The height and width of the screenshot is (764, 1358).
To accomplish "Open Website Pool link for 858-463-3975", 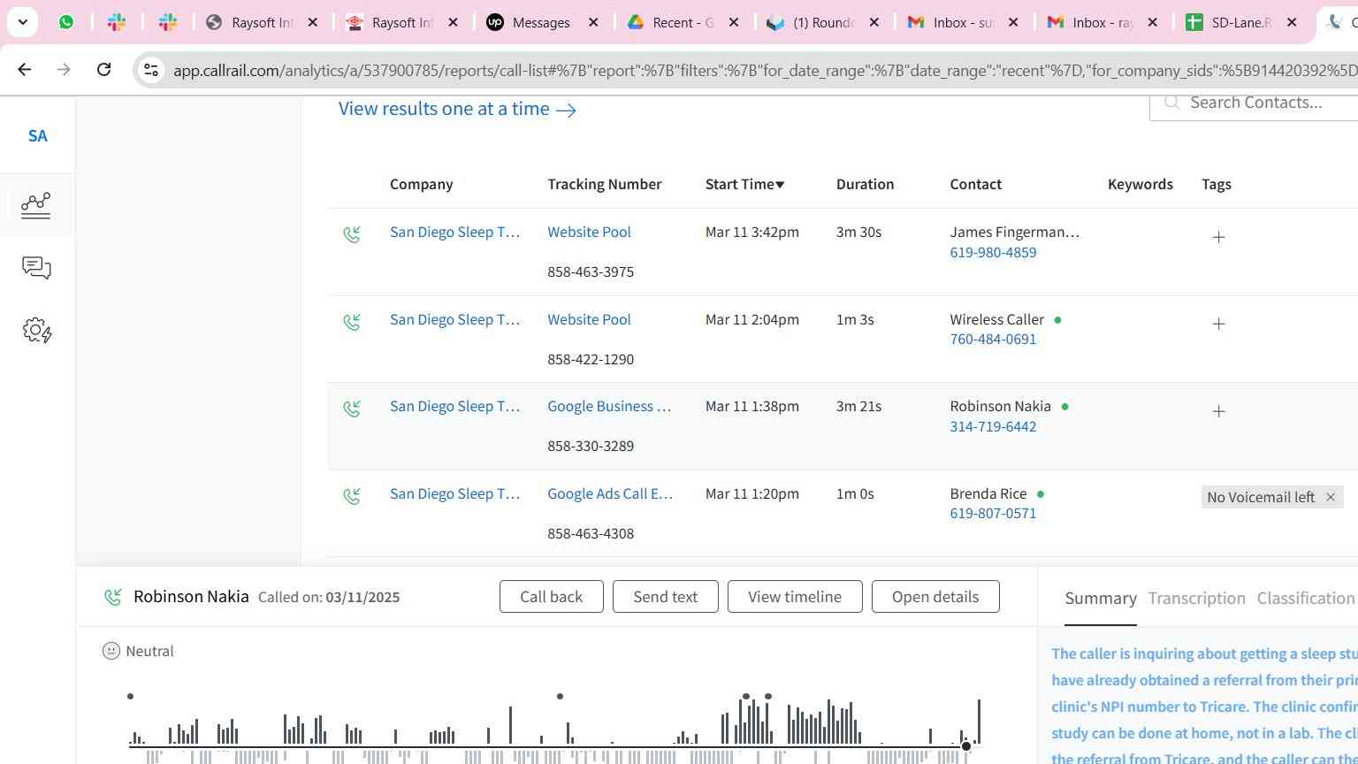I will (x=589, y=232).
